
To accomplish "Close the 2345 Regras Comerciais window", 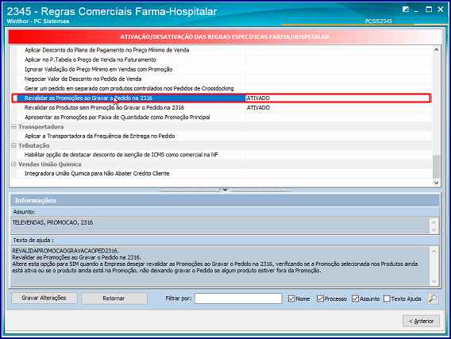I will [441, 10].
